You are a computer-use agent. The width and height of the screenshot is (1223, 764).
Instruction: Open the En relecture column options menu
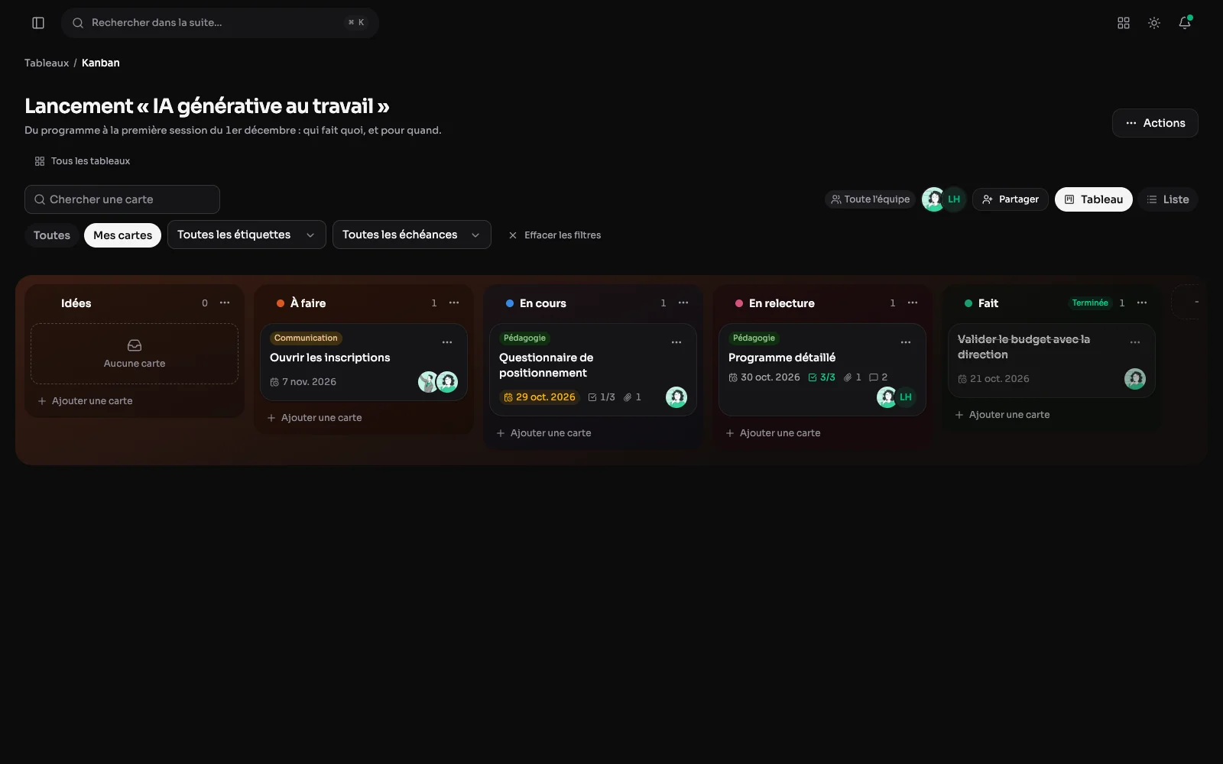click(913, 303)
